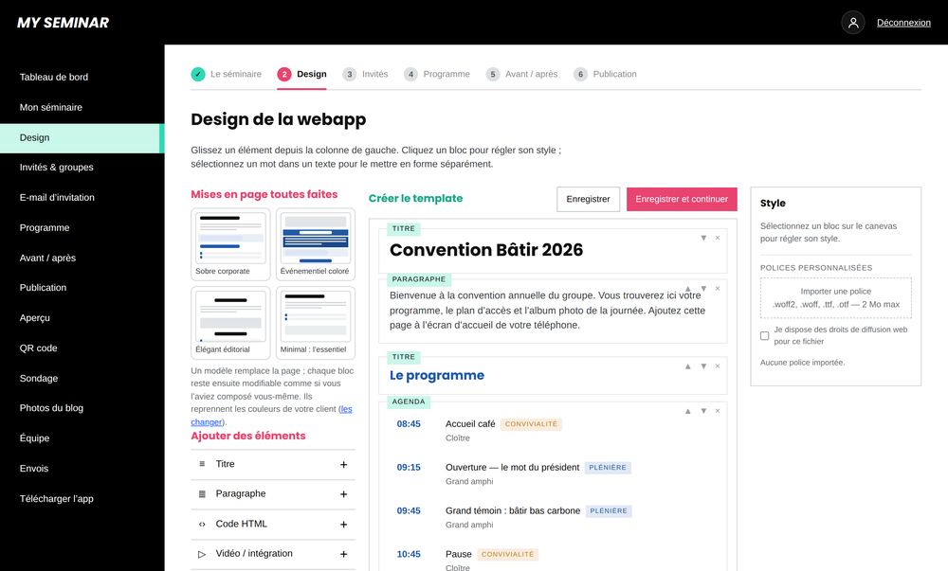The image size is (948, 571).
Task: Open Photos du blog in sidebar
Action: tap(82, 408)
